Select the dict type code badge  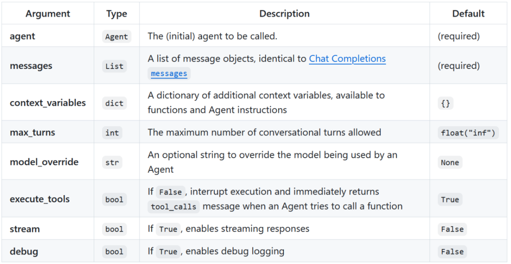(x=114, y=103)
